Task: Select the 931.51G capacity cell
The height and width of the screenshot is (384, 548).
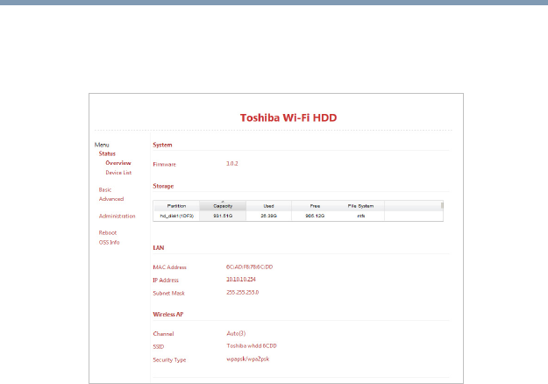Action: [223, 216]
